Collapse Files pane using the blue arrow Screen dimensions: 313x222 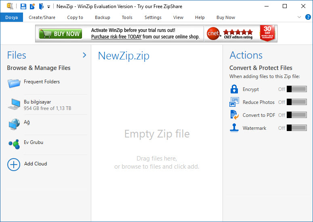[84, 55]
